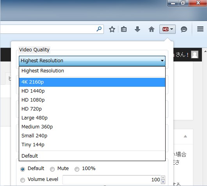This screenshot has height=186, width=207.
Task: Enable the Volume Level radio option
Action: point(23,180)
